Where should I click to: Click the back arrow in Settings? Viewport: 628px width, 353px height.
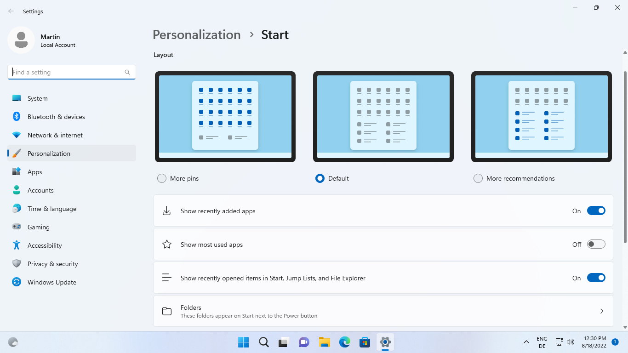[10, 11]
